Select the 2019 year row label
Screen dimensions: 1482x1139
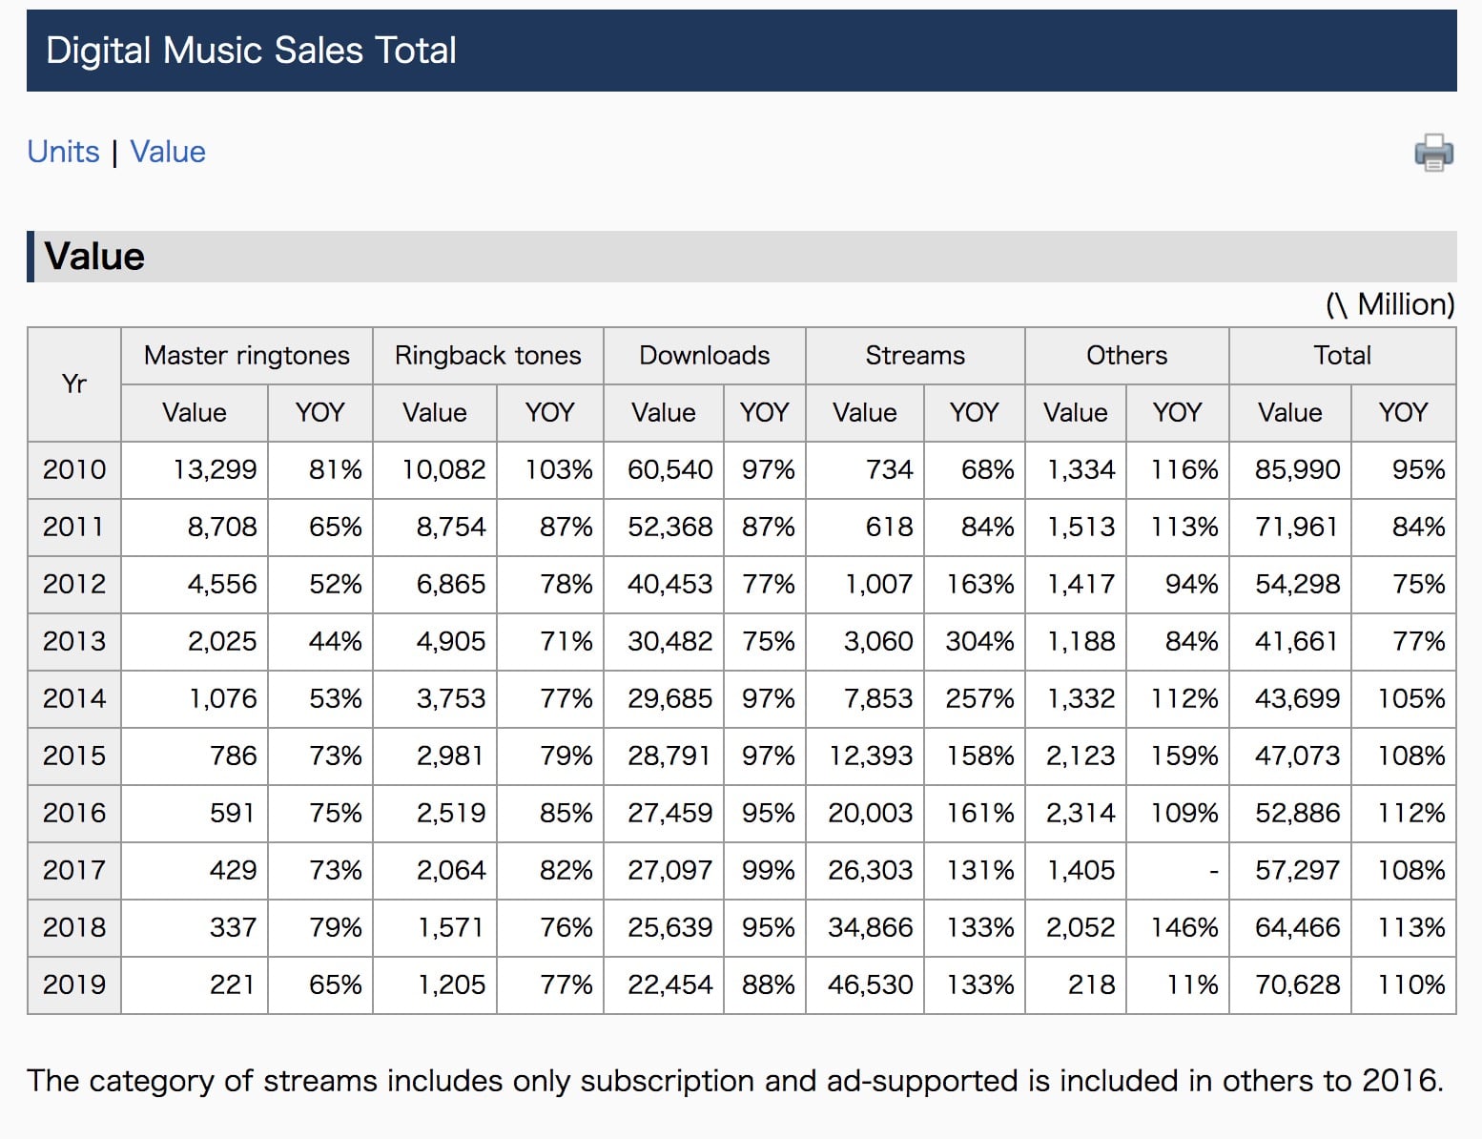tap(74, 984)
